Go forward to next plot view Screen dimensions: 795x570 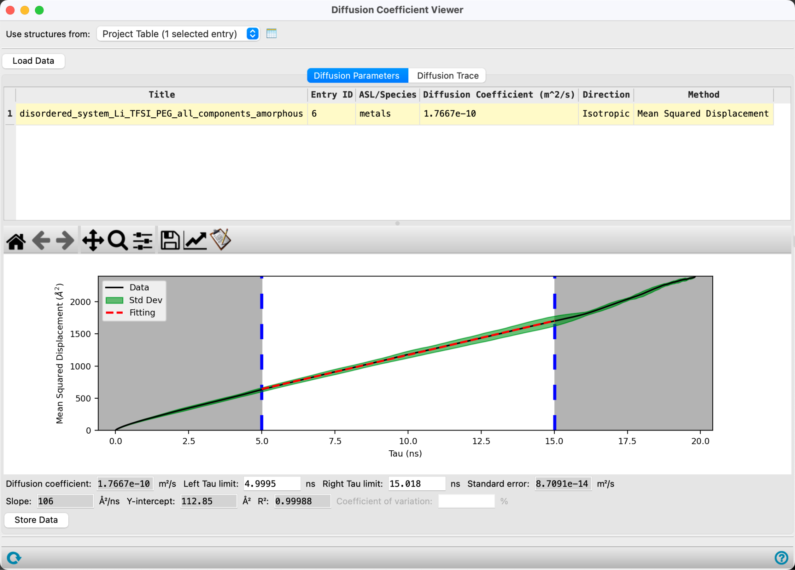point(65,241)
